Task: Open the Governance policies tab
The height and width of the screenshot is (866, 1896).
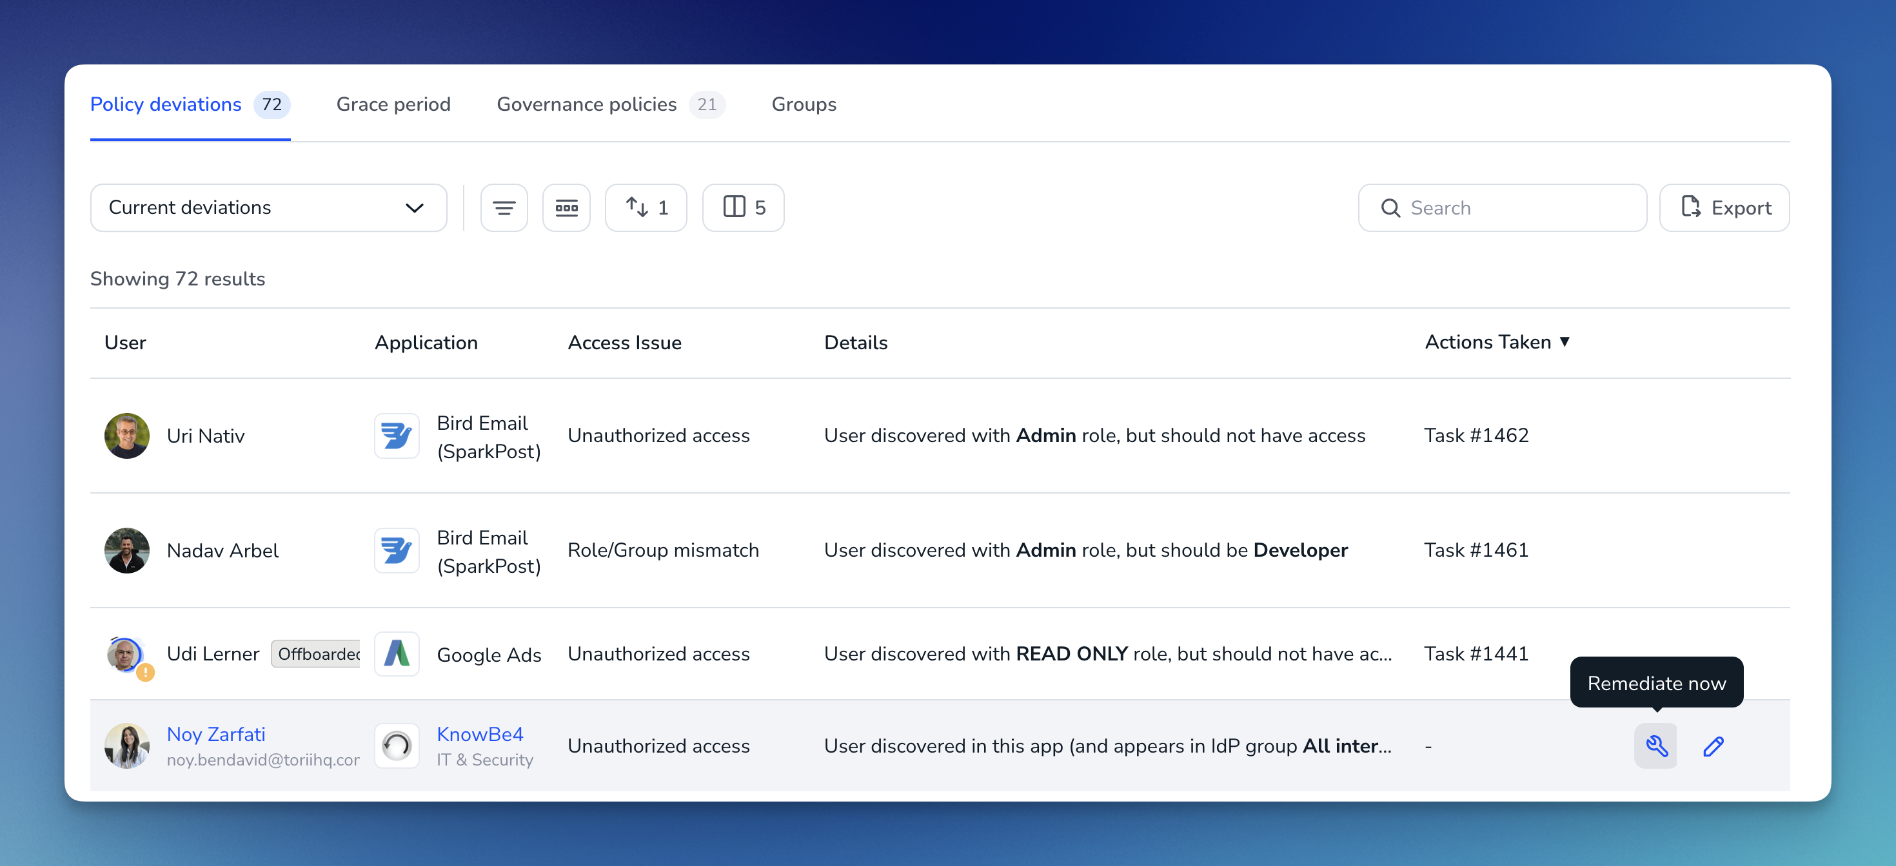Action: point(610,104)
